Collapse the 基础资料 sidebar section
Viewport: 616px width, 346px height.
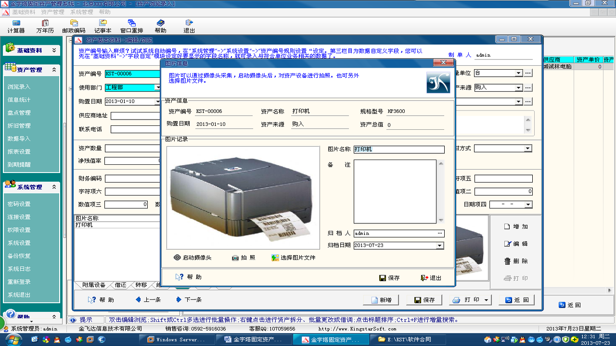tap(54, 50)
